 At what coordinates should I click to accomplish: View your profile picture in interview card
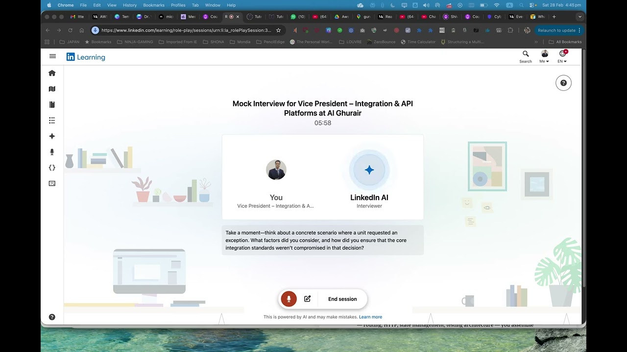click(x=276, y=170)
